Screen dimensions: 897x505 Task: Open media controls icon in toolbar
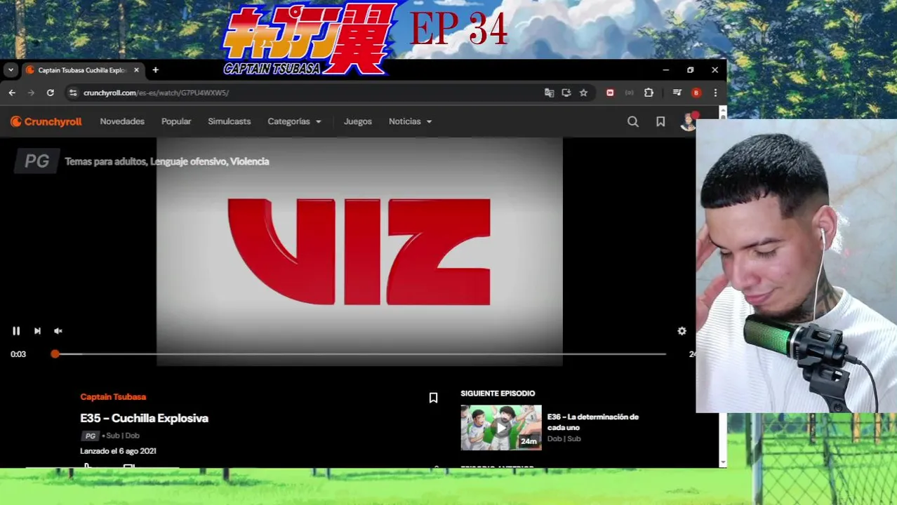click(677, 93)
